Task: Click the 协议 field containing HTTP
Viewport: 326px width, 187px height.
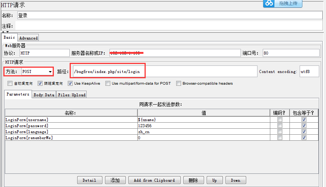Action: [x=44, y=53]
